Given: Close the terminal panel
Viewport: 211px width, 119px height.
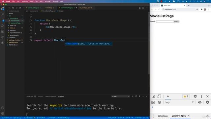Looking at the screenshot, I should point(147,96).
